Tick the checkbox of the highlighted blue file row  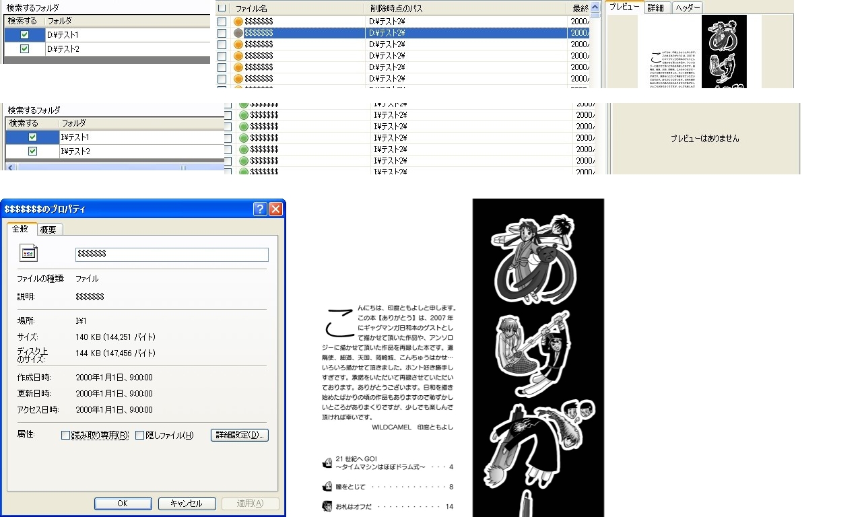pos(222,33)
